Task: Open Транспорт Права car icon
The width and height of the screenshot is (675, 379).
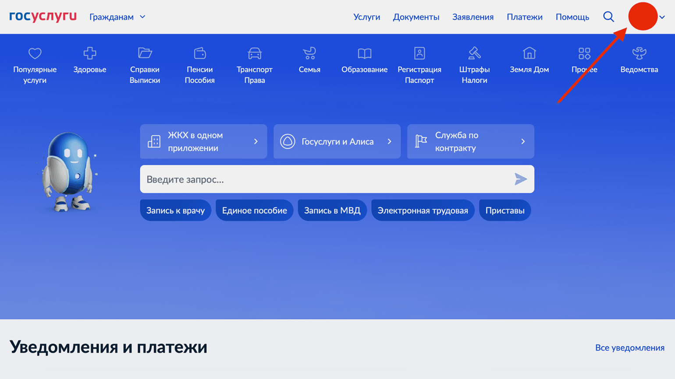Action: click(255, 53)
